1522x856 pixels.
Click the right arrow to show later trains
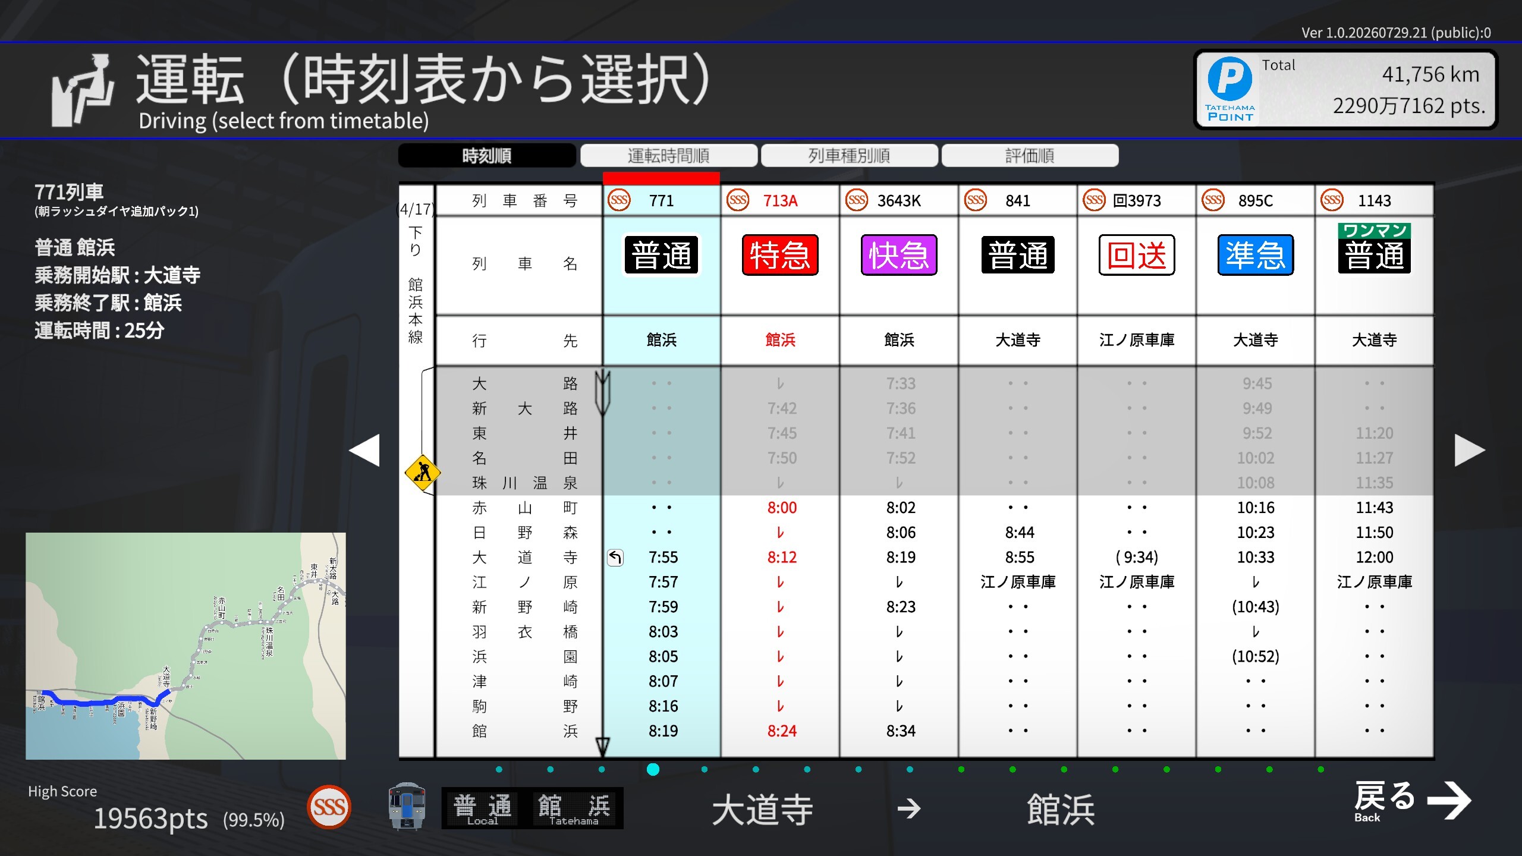(x=1469, y=450)
